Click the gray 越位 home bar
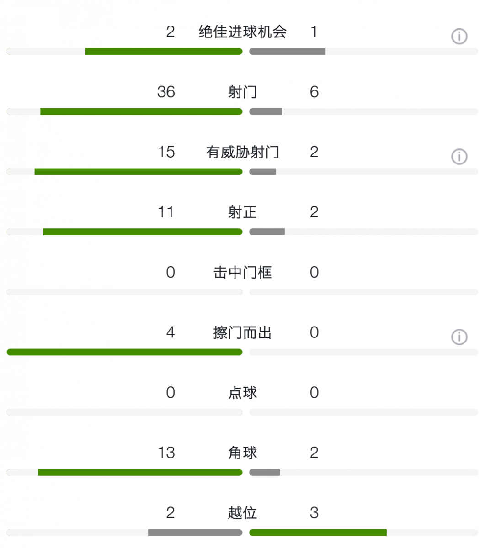 (x=195, y=532)
